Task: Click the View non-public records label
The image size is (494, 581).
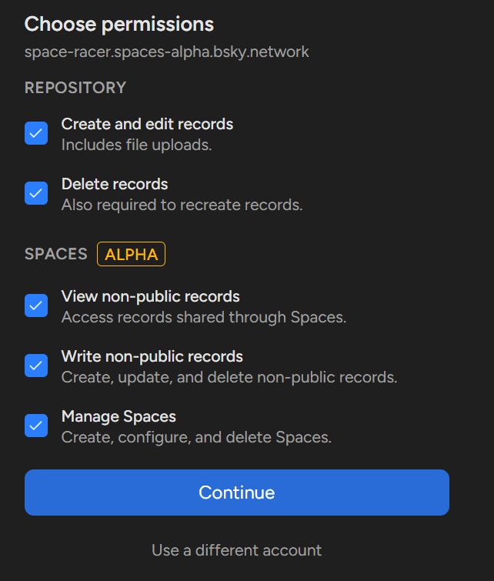Action: point(151,296)
